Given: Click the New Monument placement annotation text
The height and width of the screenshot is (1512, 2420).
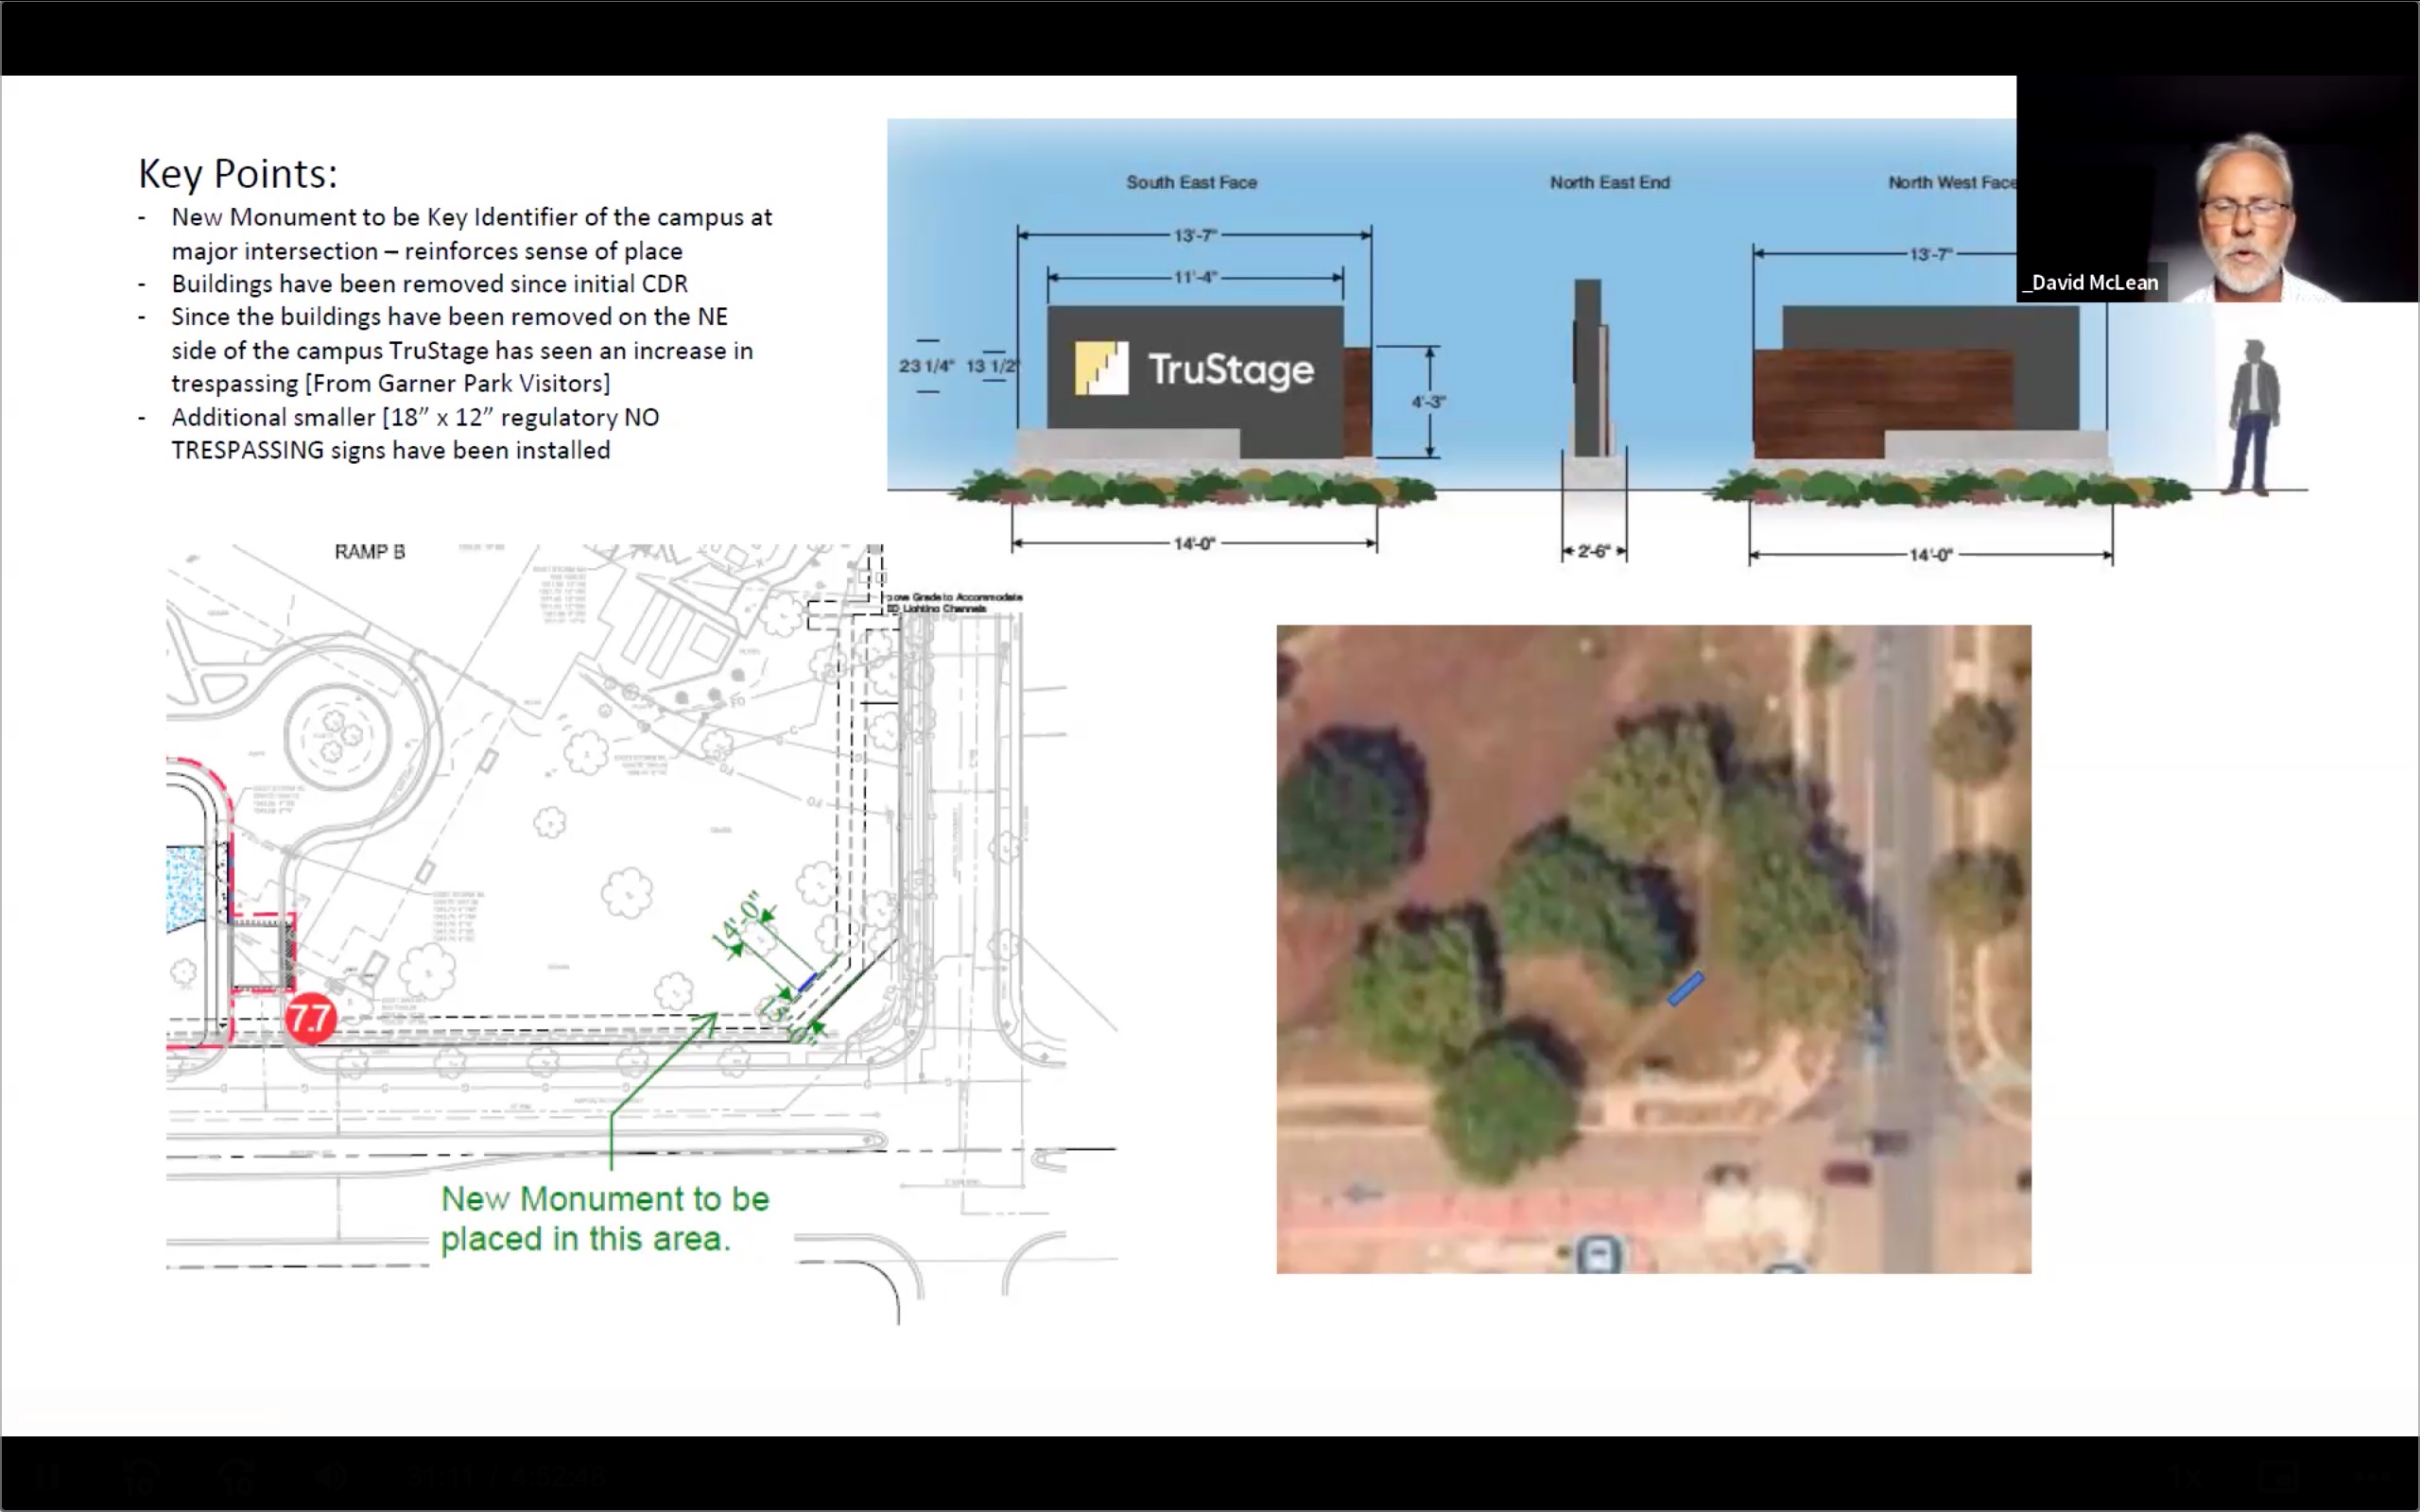Looking at the screenshot, I should coord(604,1218).
